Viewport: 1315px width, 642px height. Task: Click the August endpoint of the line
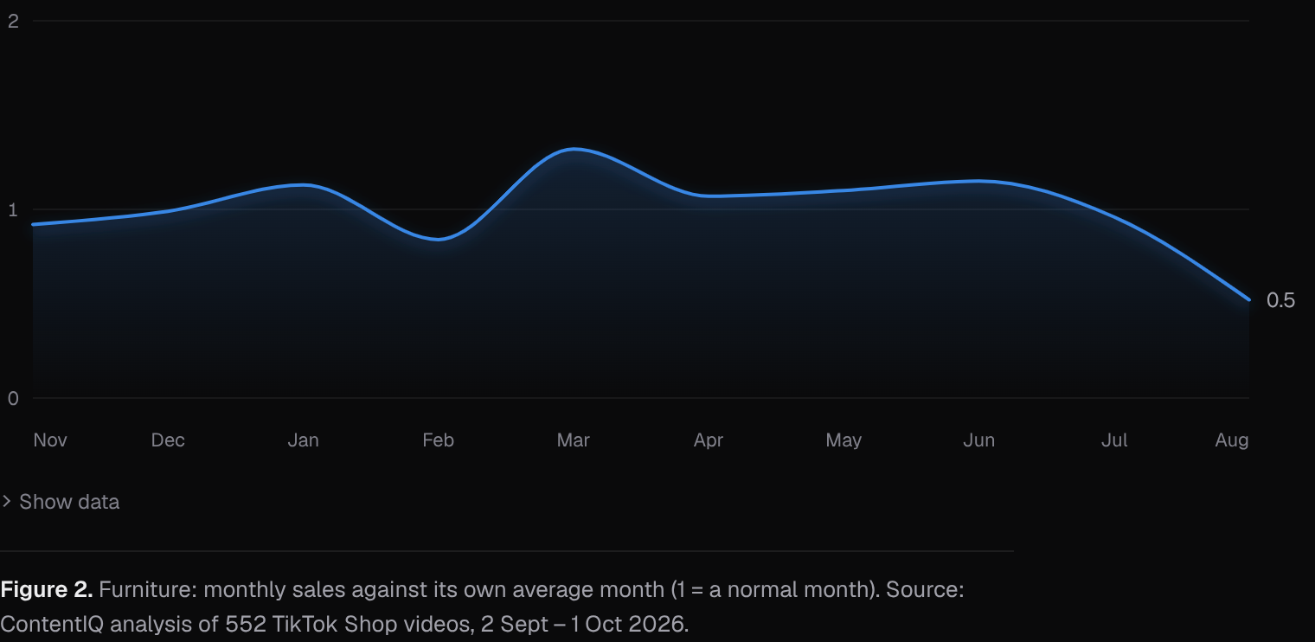[1248, 299]
